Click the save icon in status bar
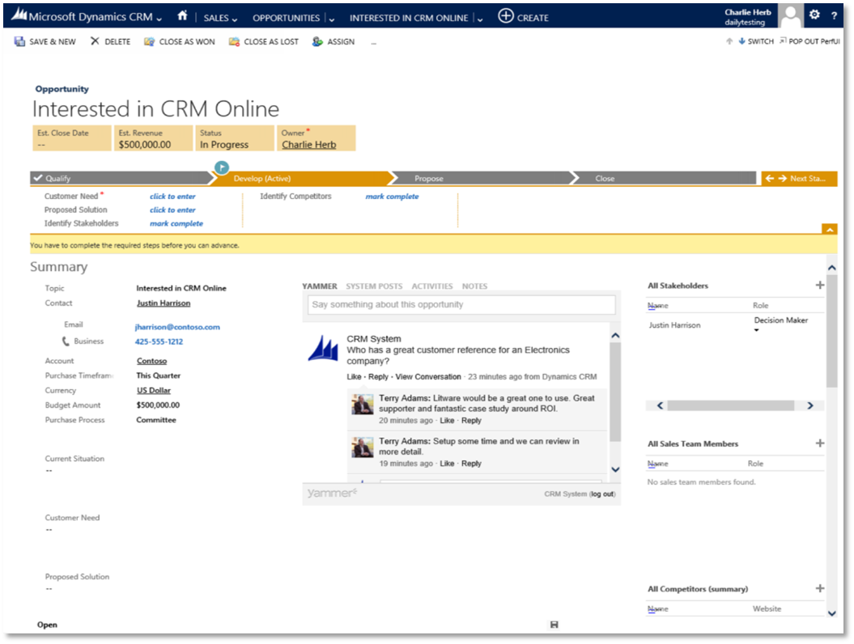 coord(554,625)
